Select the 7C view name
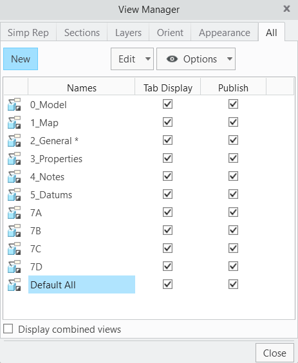The width and height of the screenshot is (298, 363). [x=35, y=249]
